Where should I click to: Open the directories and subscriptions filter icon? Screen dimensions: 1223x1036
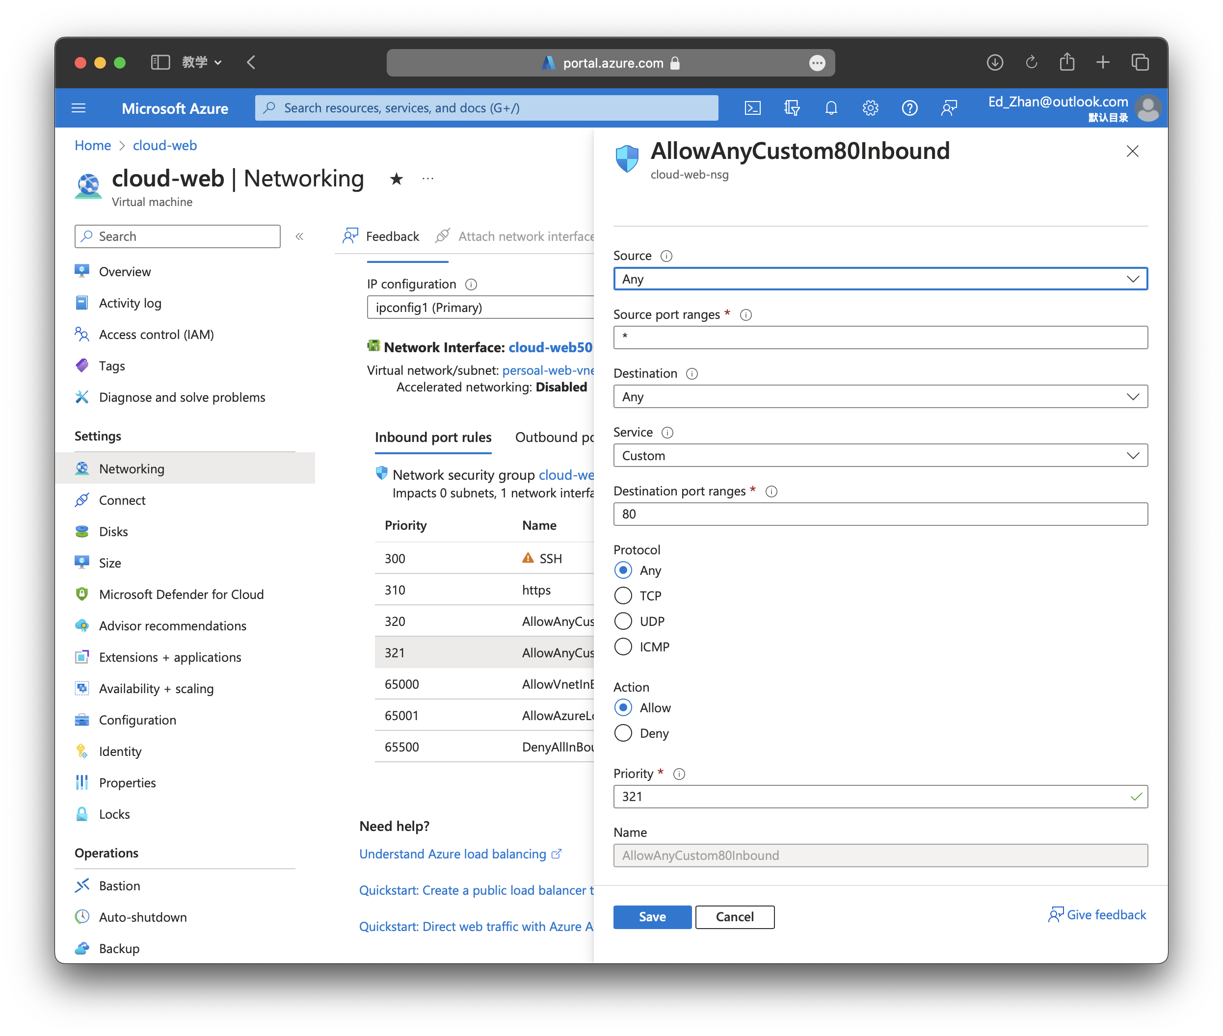click(792, 108)
